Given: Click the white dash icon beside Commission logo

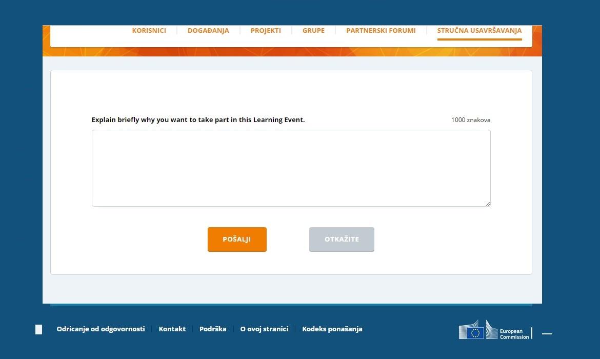Looking at the screenshot, I should coord(547,333).
